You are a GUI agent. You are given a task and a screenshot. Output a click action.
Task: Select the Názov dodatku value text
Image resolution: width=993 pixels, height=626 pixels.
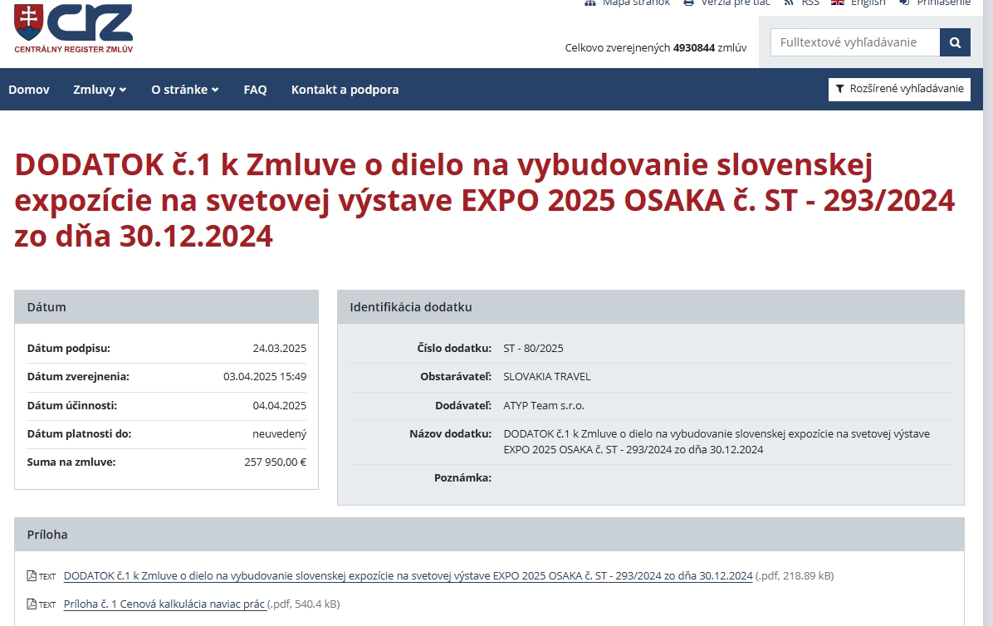click(717, 442)
